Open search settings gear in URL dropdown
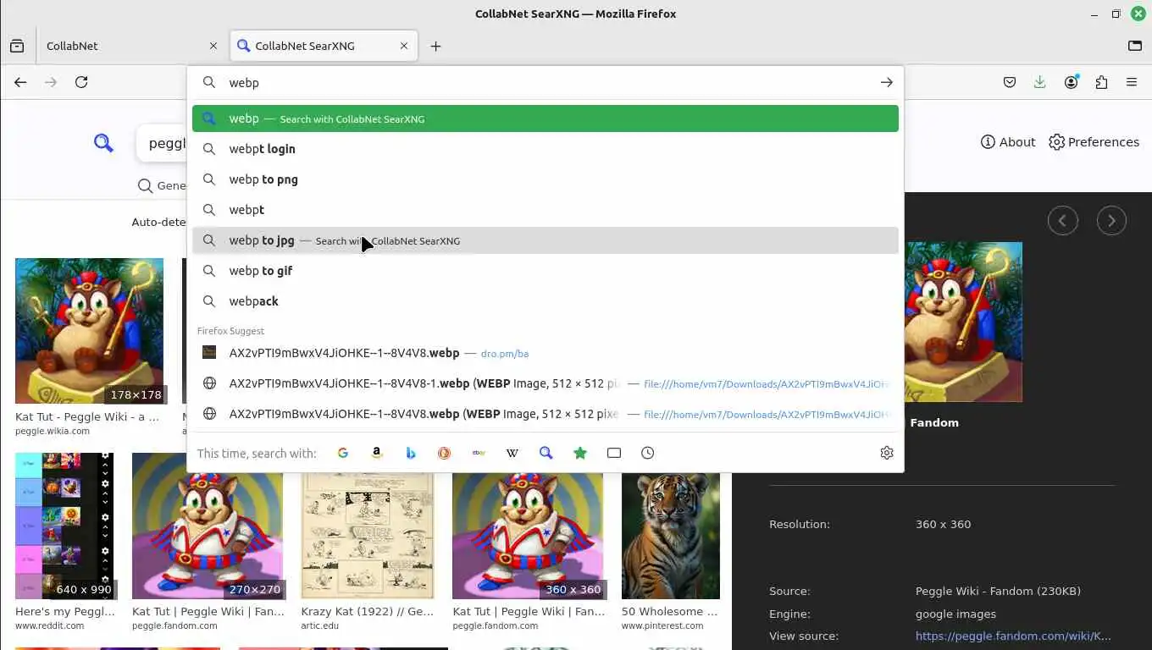The height and width of the screenshot is (650, 1152). tap(887, 453)
